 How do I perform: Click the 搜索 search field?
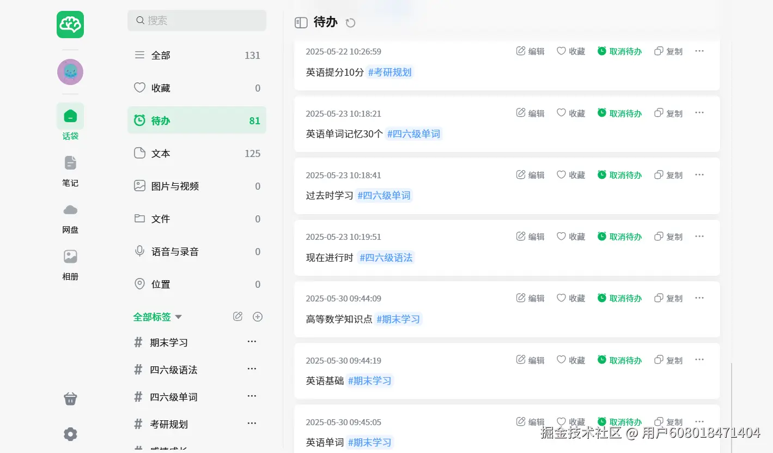click(197, 21)
